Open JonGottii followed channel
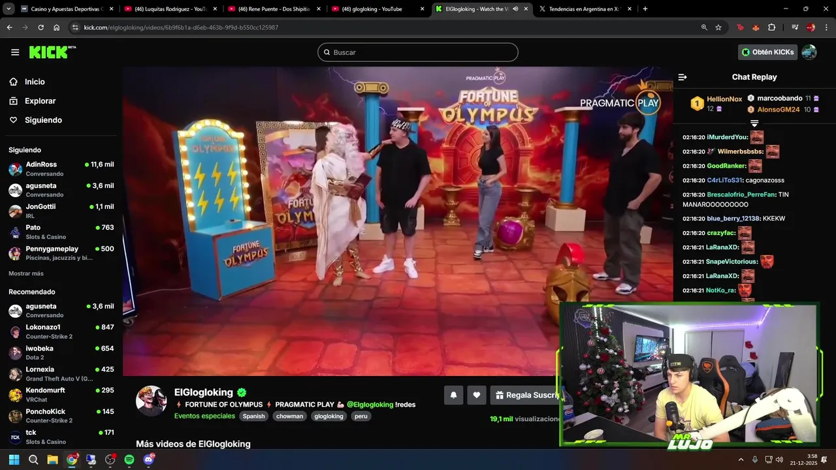The image size is (836, 470). [x=61, y=210]
